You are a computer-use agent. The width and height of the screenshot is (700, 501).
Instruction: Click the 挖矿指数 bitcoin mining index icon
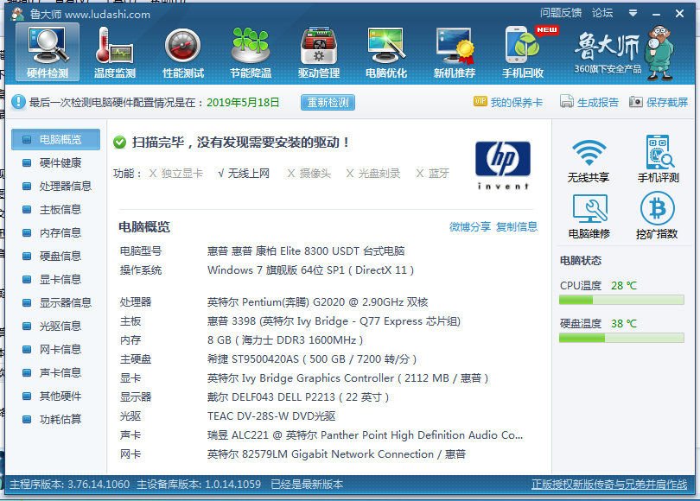[x=657, y=216]
